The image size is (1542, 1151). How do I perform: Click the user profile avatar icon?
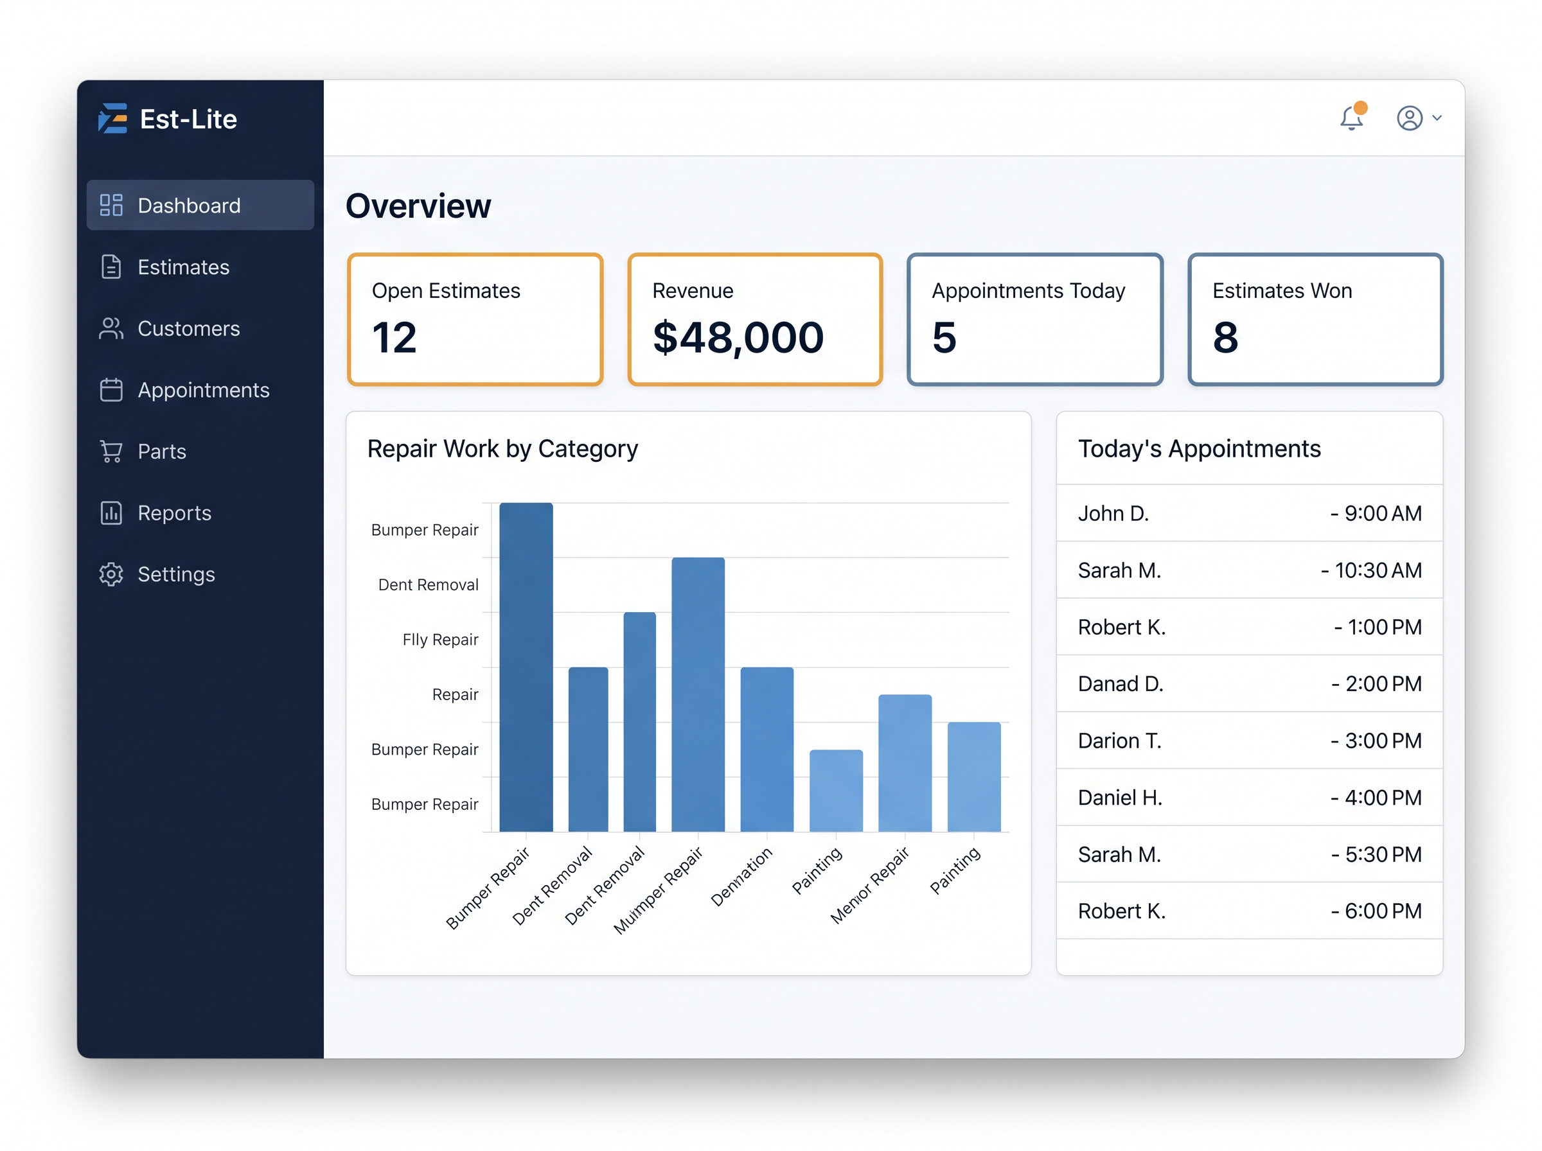pos(1410,118)
